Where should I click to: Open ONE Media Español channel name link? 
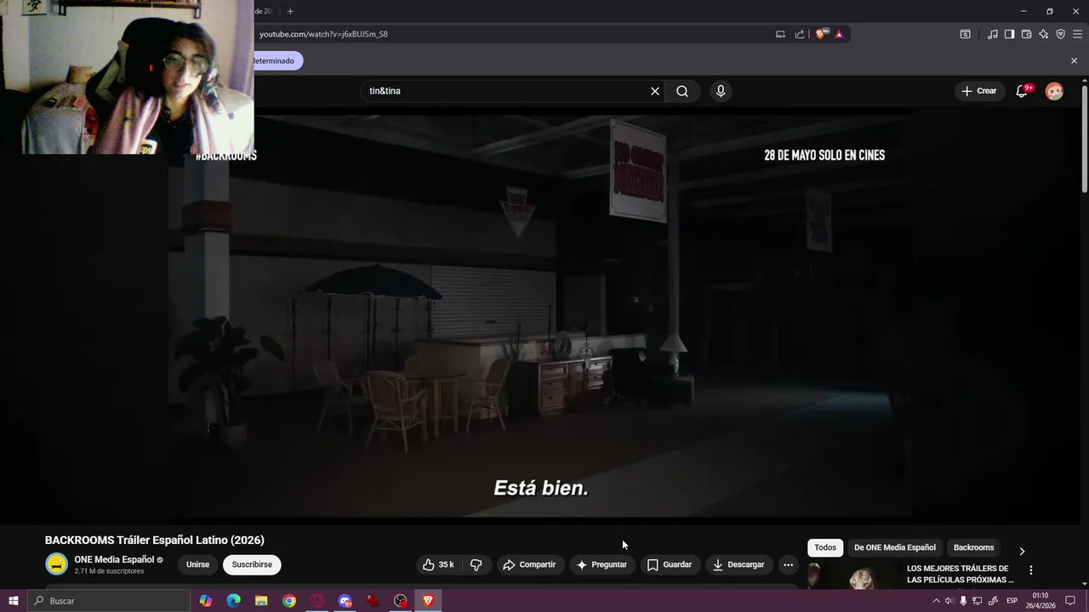coord(114,559)
